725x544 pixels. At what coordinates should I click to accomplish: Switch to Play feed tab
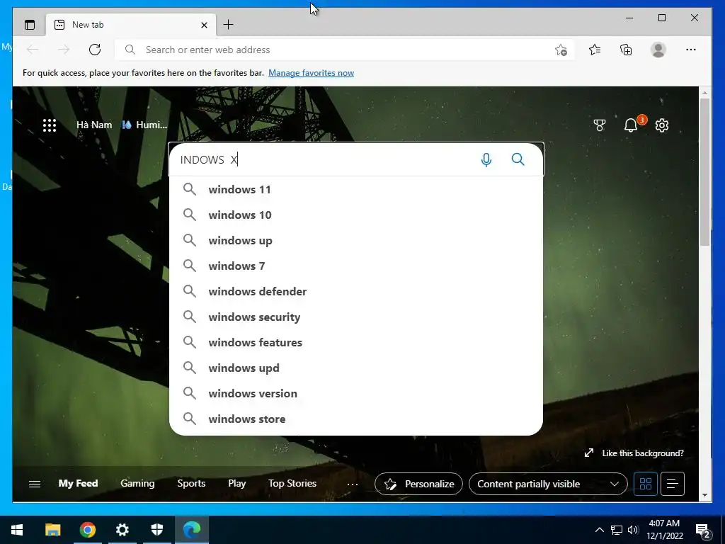(236, 483)
